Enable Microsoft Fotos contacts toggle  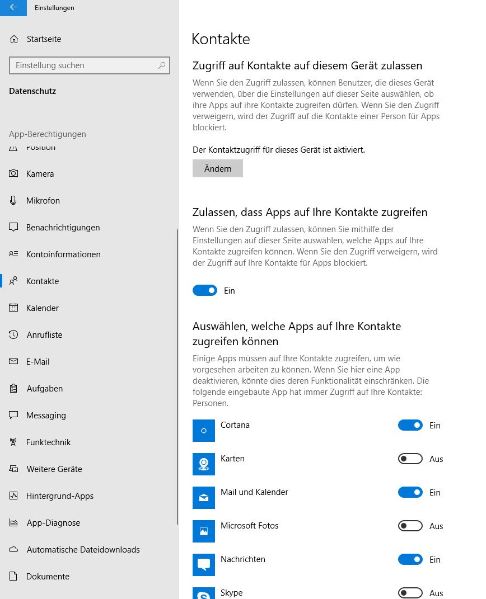click(x=410, y=526)
